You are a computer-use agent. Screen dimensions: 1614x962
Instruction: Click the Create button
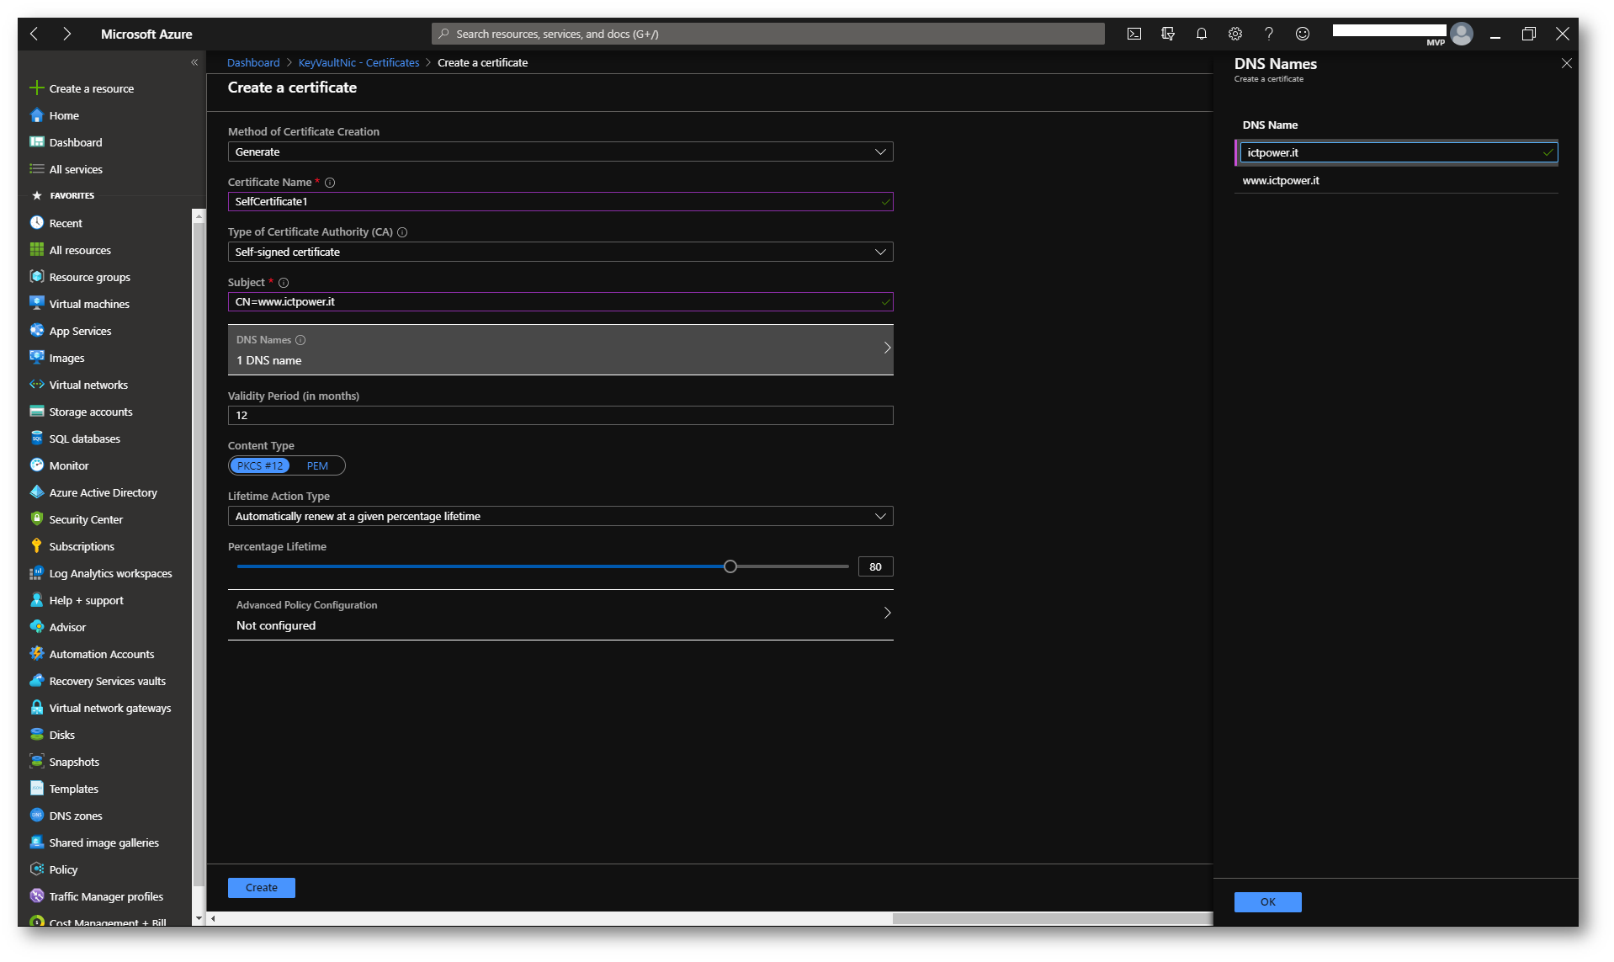coord(261,887)
